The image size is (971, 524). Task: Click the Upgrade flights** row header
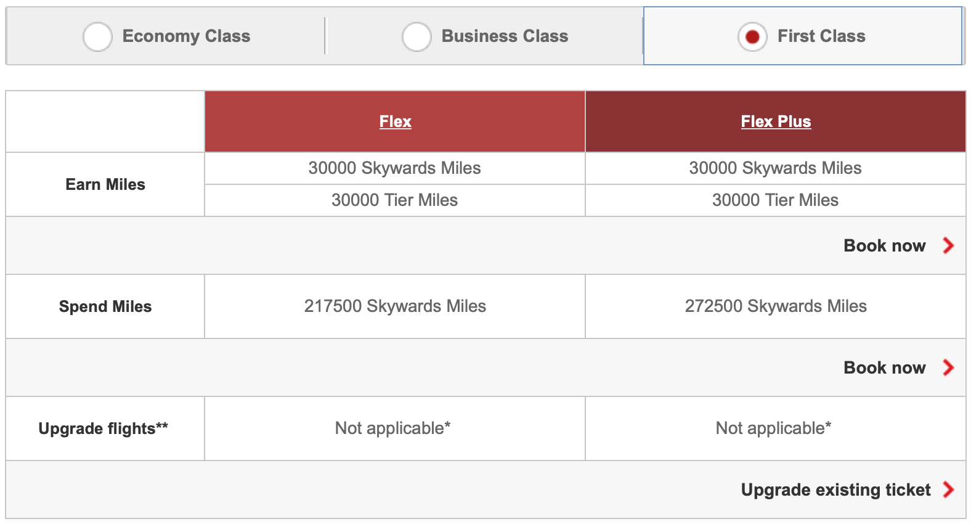coord(105,428)
